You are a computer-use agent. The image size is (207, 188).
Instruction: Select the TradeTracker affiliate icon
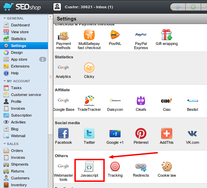tap(89, 101)
